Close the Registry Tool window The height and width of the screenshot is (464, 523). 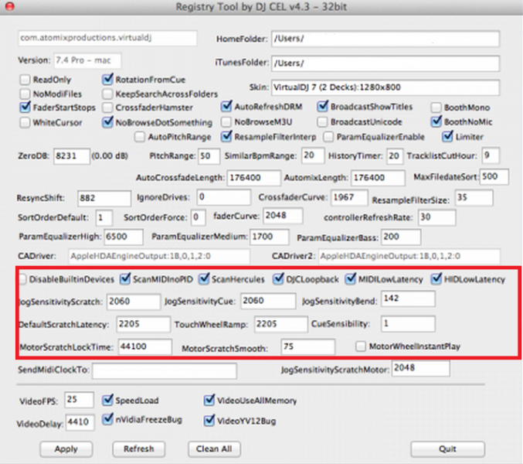(10, 6)
